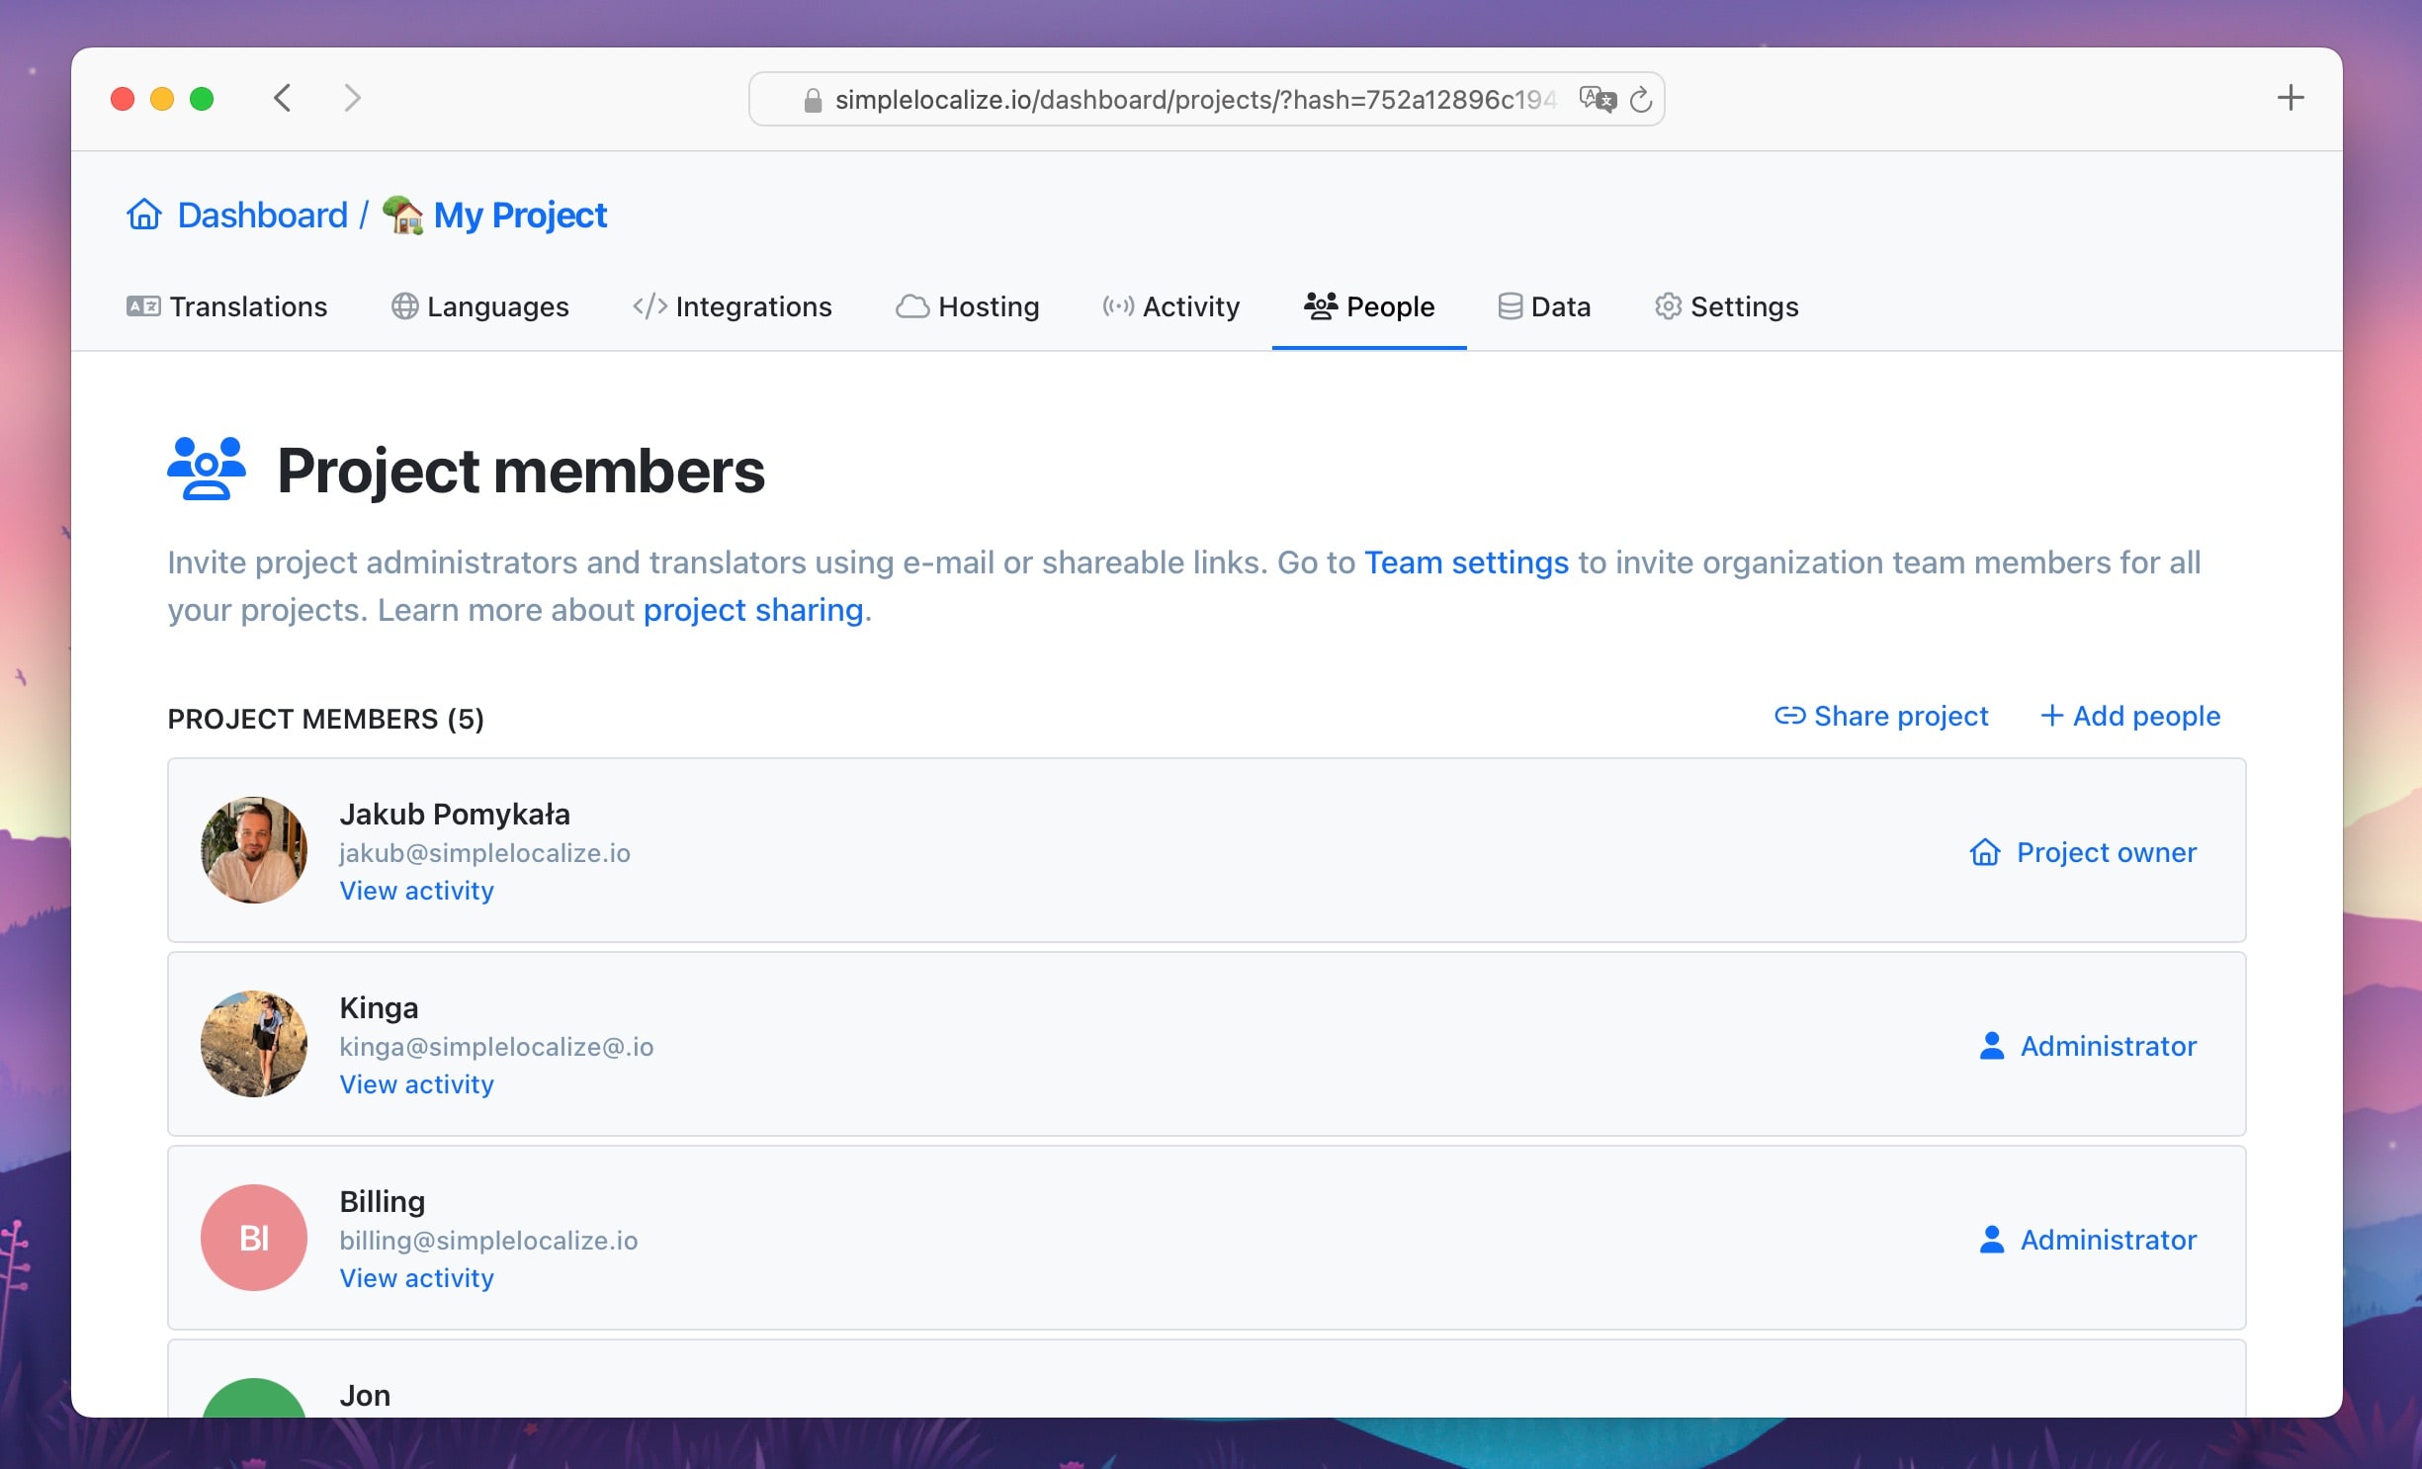Click the cloud icon on Hosting tab

coord(912,306)
